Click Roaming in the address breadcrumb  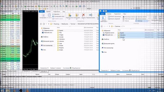point(56,24)
